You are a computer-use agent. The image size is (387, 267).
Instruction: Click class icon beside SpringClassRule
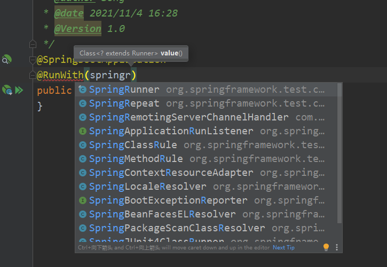(x=82, y=145)
